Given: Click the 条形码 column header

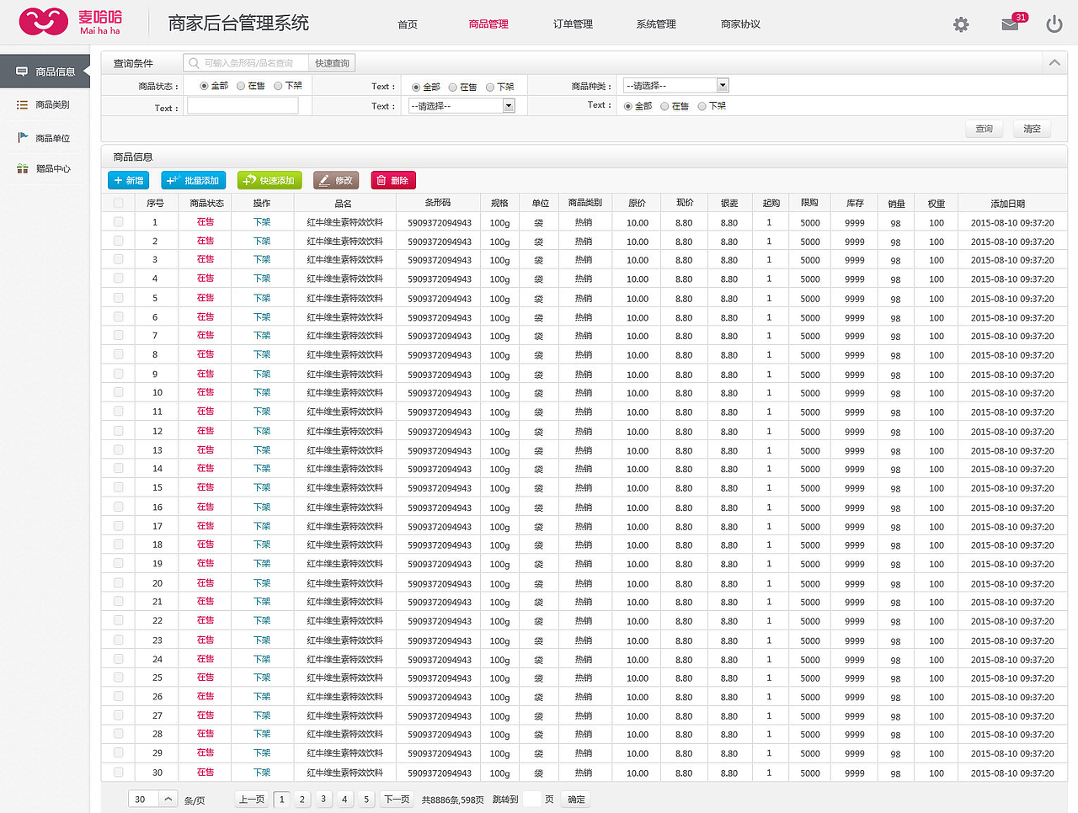Looking at the screenshot, I should [x=438, y=203].
